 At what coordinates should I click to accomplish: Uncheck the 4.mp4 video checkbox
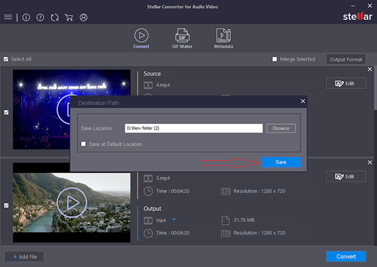coord(6,112)
